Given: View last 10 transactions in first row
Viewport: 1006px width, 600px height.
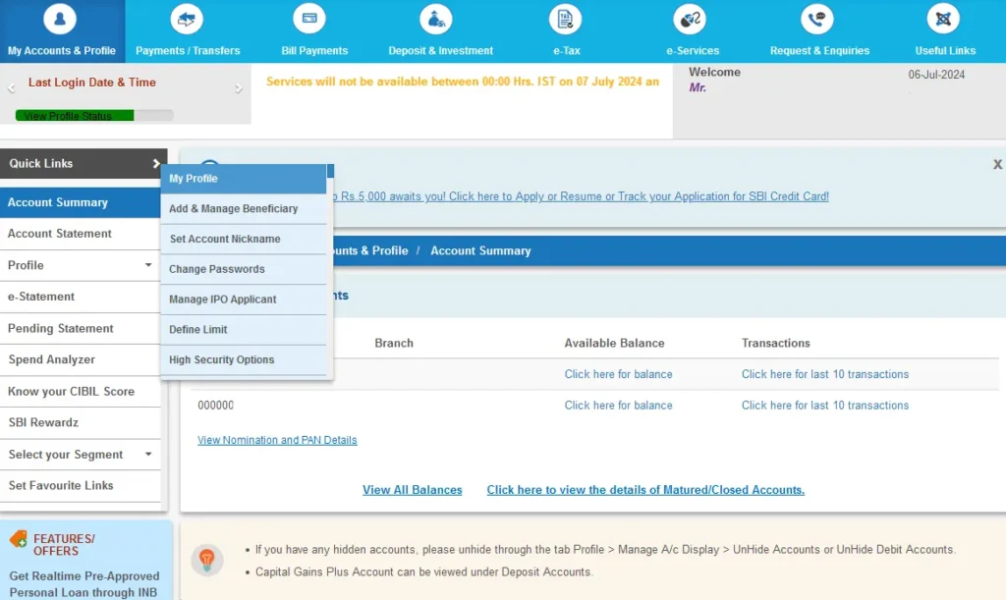Looking at the screenshot, I should 825,374.
